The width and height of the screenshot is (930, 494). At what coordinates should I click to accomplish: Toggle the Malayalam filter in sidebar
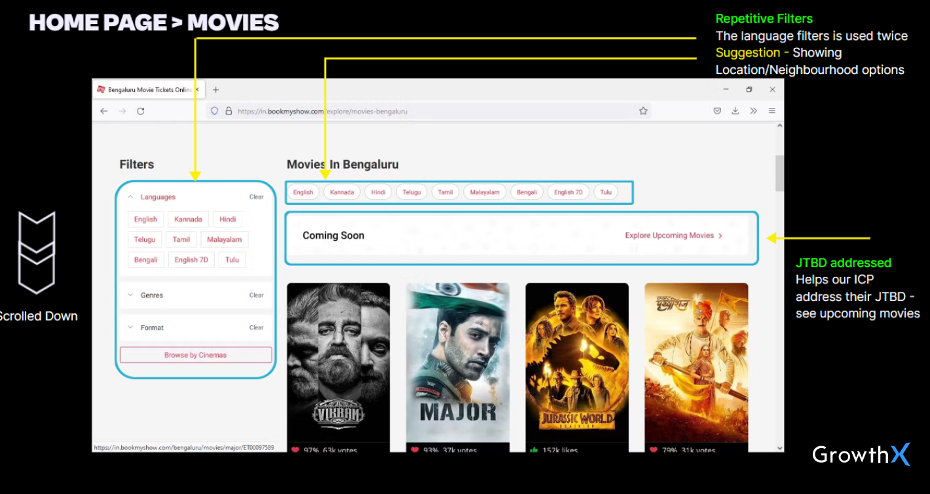click(x=225, y=239)
